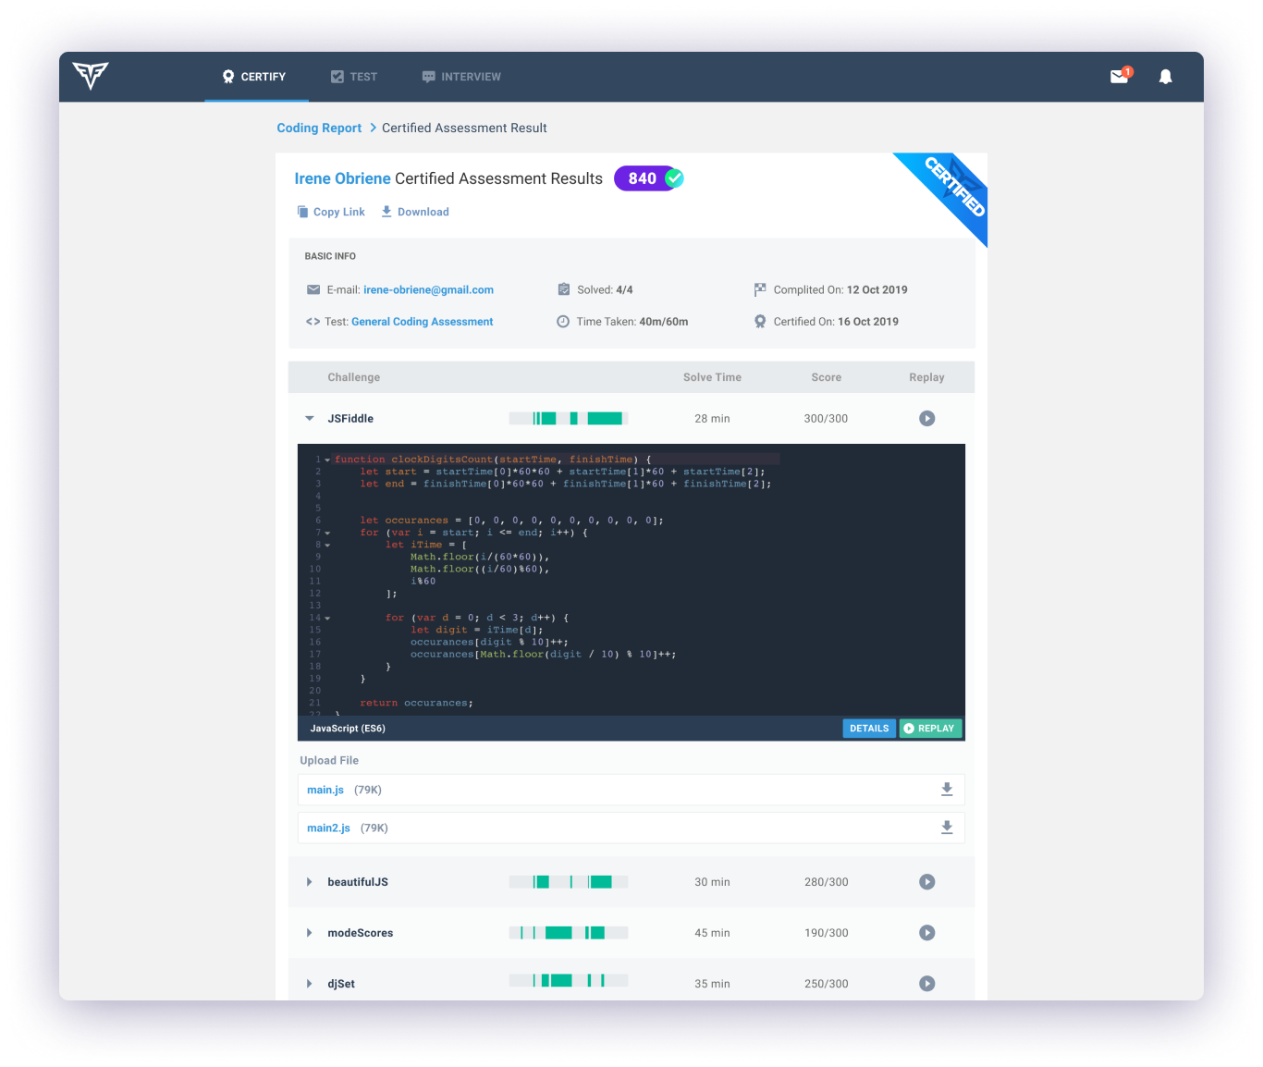The height and width of the screenshot is (1067, 1263).
Task: Download main.js with the arrow icon
Action: click(947, 790)
